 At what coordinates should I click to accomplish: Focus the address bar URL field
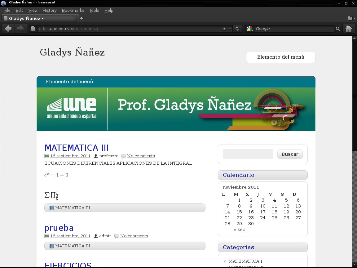click(x=130, y=29)
